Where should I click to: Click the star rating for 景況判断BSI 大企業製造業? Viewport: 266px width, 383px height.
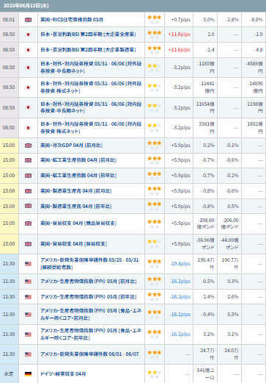[x=154, y=50]
